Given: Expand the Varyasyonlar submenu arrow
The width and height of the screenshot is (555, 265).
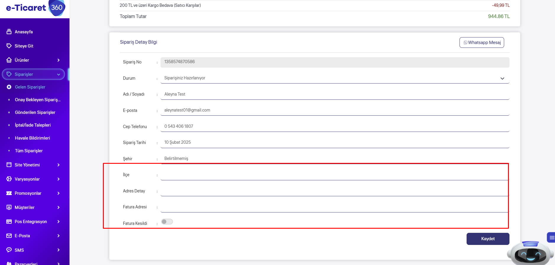Looking at the screenshot, I should click(59, 179).
